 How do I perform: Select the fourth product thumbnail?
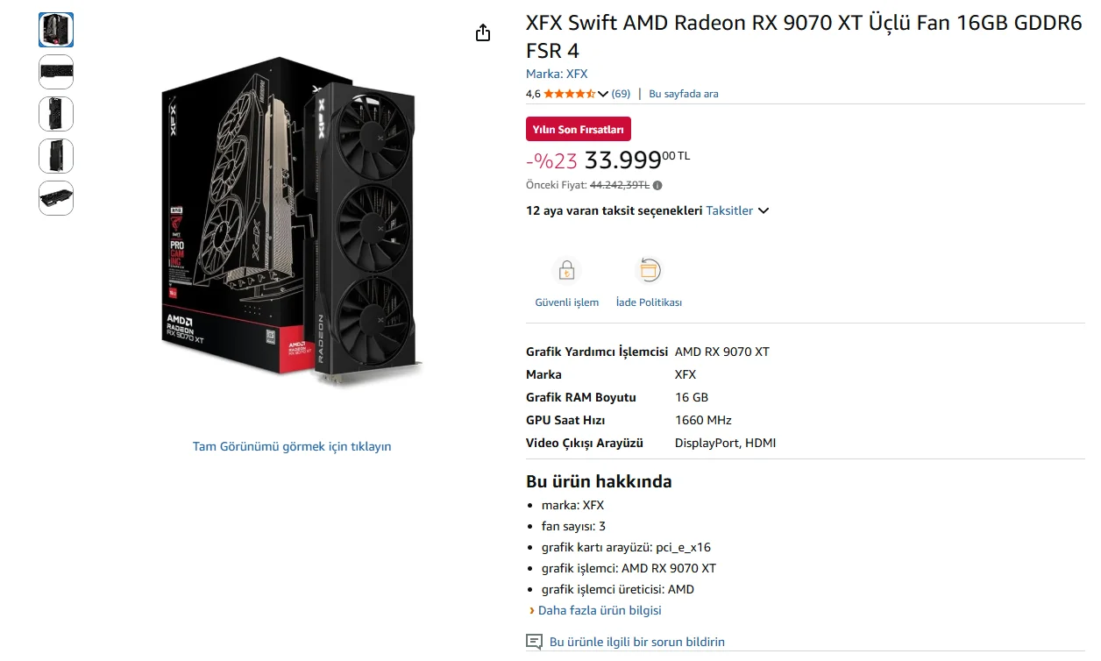point(56,156)
